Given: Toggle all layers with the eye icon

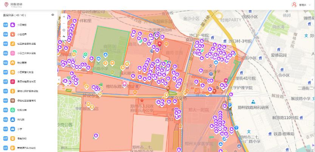Looking at the screenshot, I should [x=53, y=15].
